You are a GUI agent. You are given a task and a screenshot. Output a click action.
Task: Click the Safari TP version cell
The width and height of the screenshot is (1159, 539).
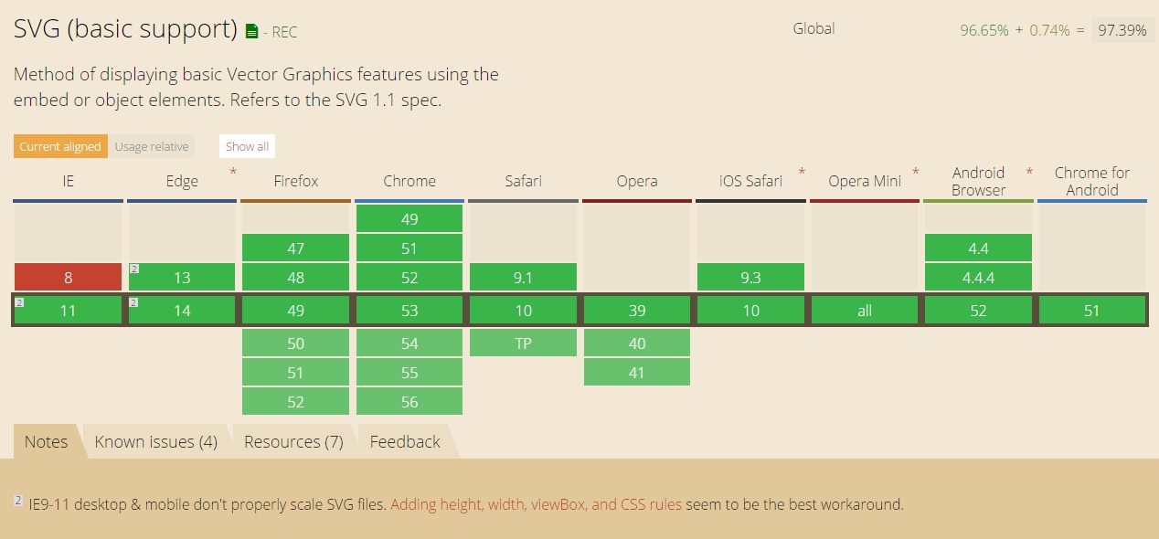click(x=523, y=343)
